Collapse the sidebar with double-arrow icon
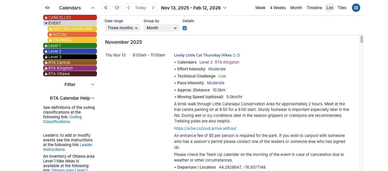Viewport: 388px width, 171px height. coord(106,8)
